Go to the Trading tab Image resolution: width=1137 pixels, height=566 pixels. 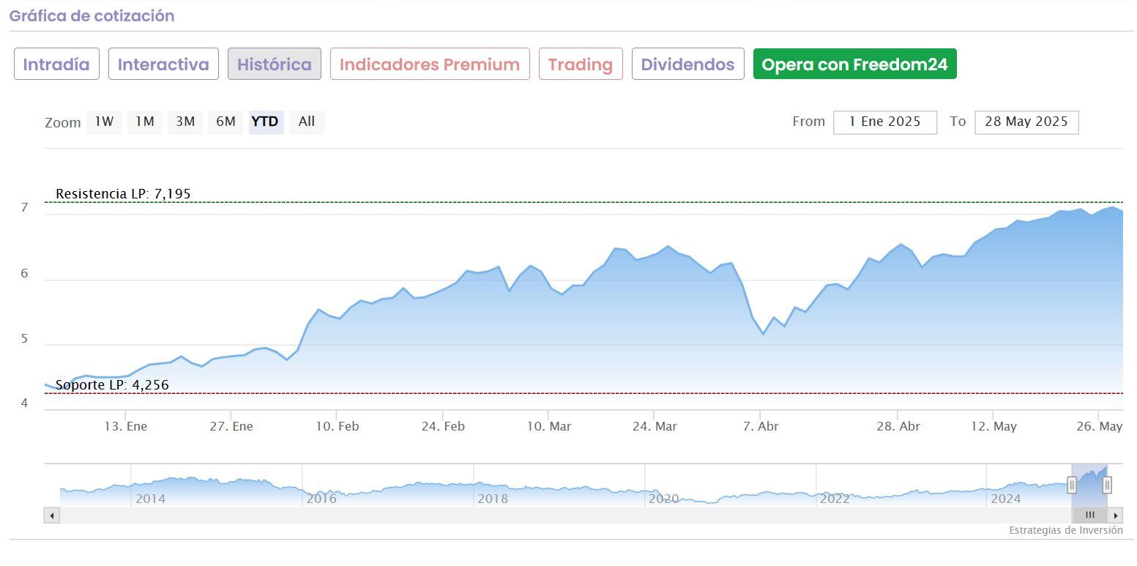tap(581, 64)
